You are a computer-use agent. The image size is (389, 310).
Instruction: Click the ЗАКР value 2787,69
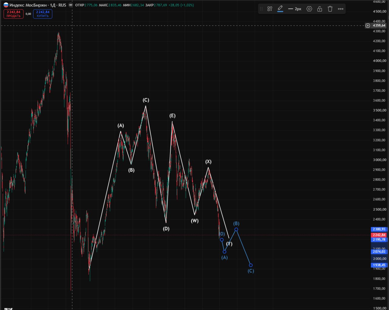click(x=160, y=5)
